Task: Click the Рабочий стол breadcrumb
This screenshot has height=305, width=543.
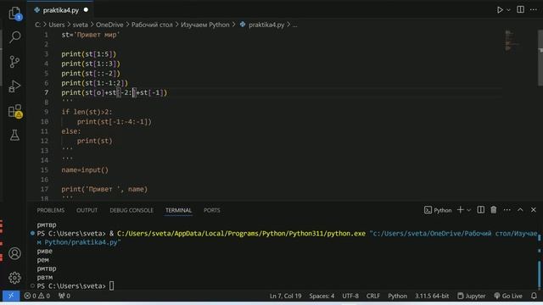Action: (152, 25)
